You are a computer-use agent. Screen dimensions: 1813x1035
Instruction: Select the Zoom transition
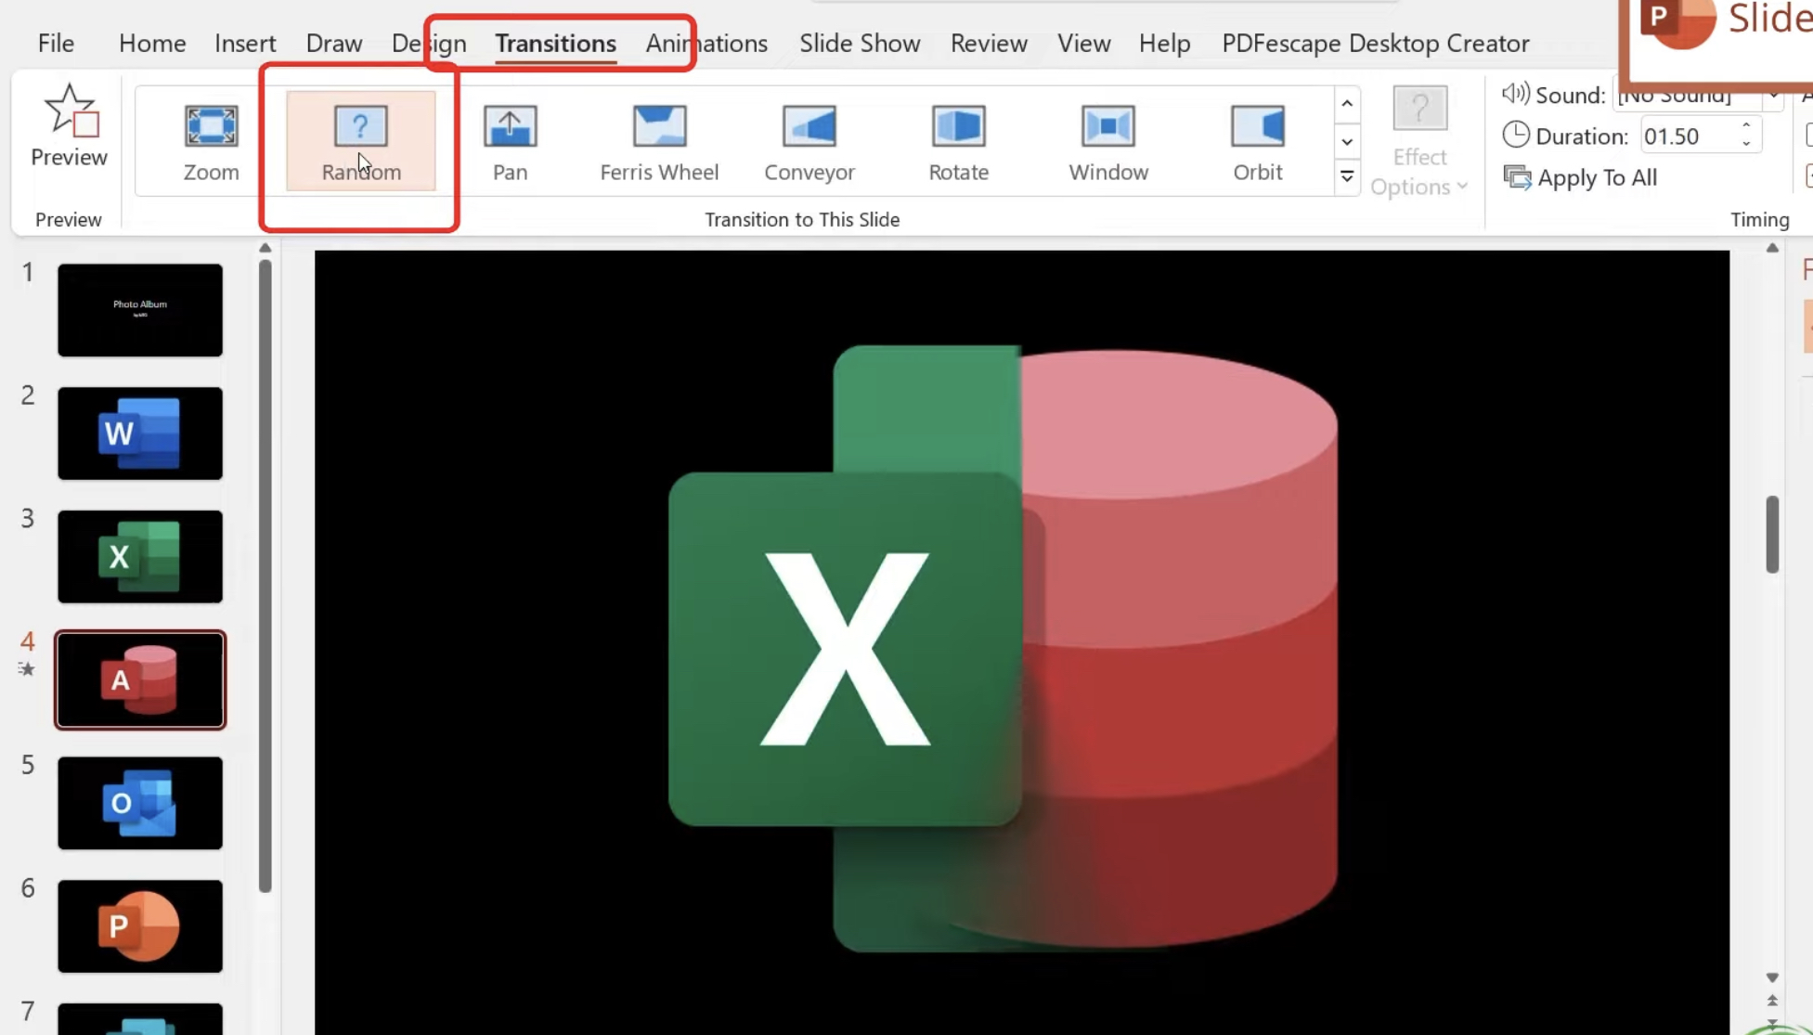[x=211, y=141]
